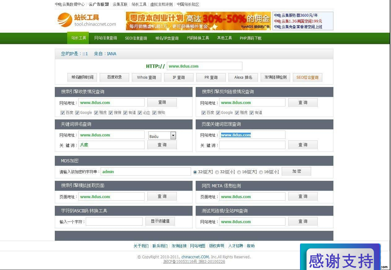Click 显示该键值 button
Screen dimensions: 391x270
point(160,221)
